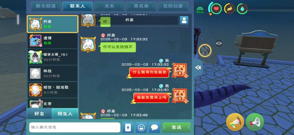Switch to the 聊天频道 tab
This screenshot has width=294, height=135.
point(46,6)
